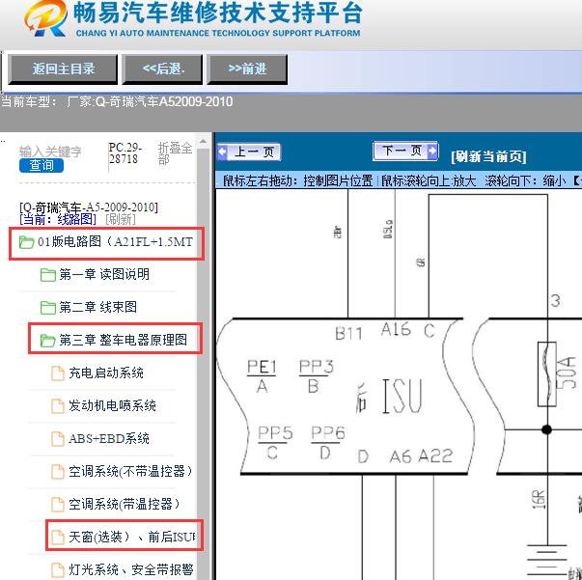Expand 第二章 线束图 folder icon

tap(48, 308)
